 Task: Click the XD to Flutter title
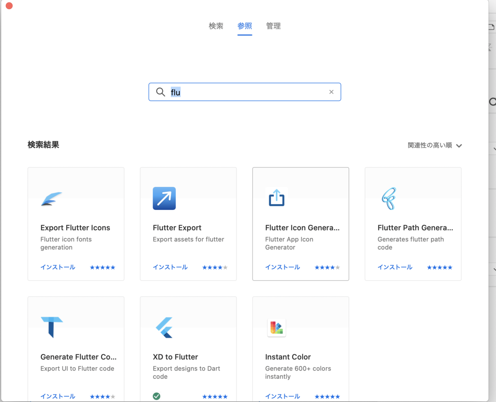(175, 357)
